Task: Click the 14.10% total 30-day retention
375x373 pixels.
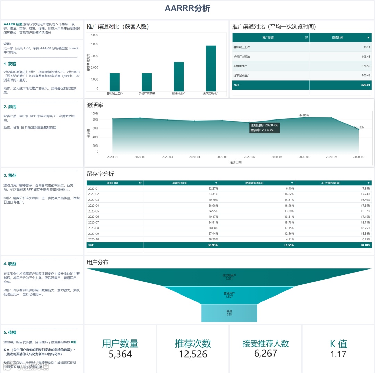Action: [x=365, y=245]
